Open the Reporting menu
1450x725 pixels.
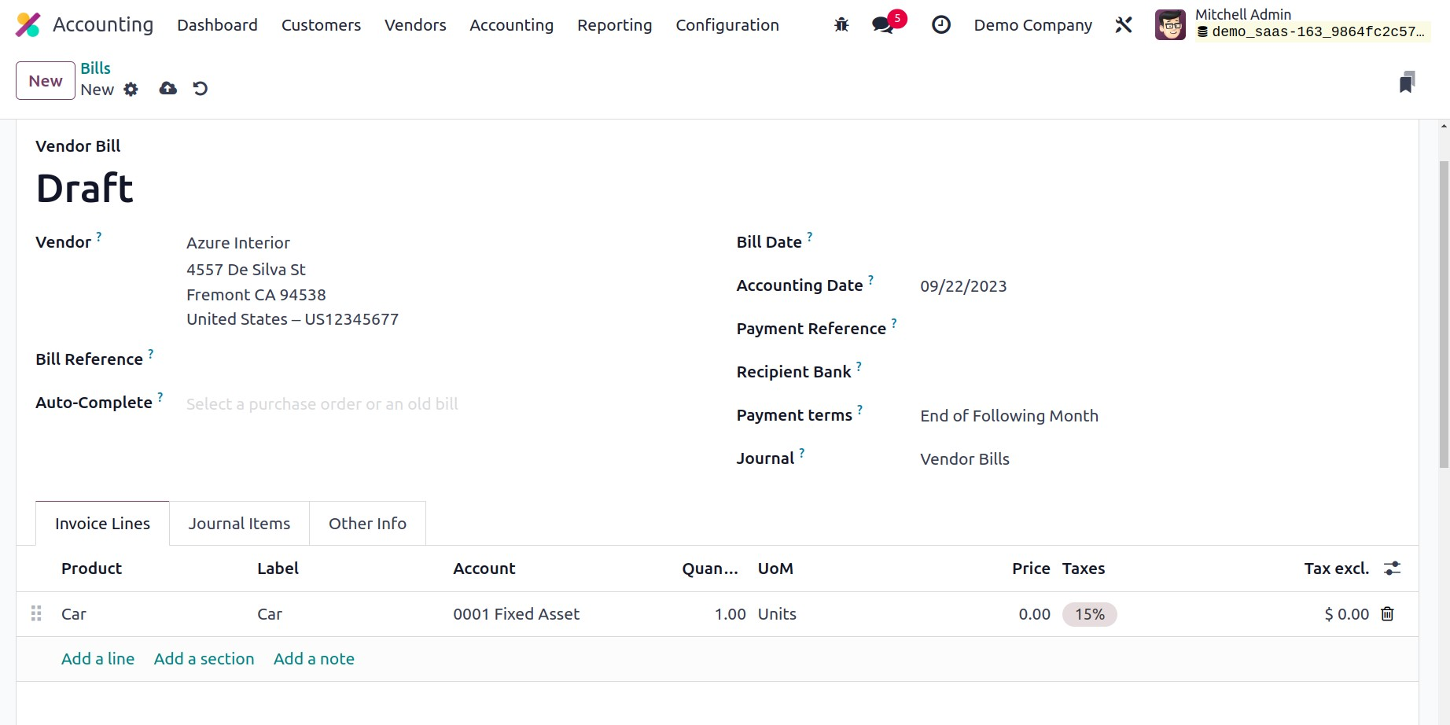tap(614, 25)
